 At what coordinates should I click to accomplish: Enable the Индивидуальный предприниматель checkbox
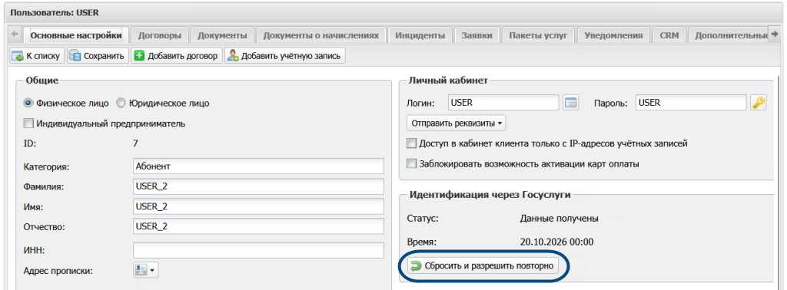coord(28,124)
